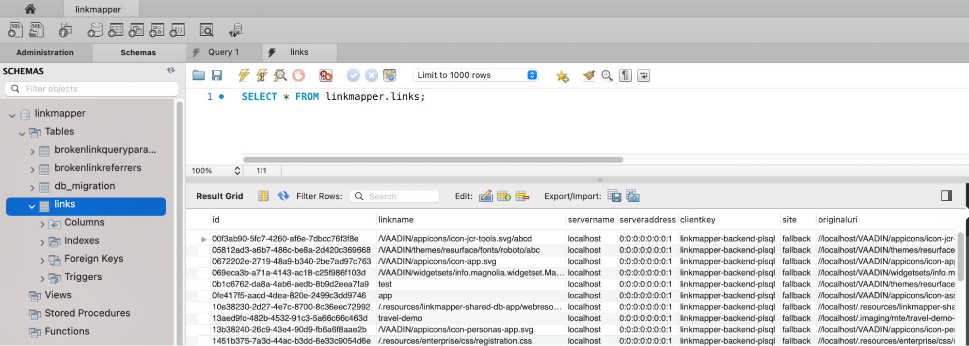Expand the brokenlinkreferrers table node
The width and height of the screenshot is (969, 346).
click(32, 169)
